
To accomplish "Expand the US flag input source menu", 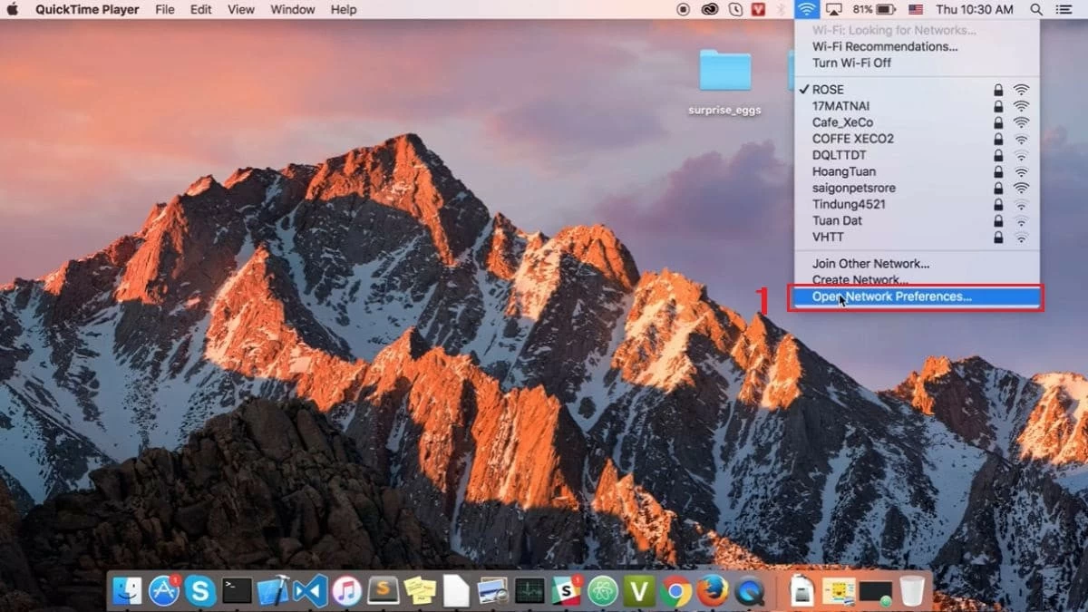I will pyautogui.click(x=916, y=9).
